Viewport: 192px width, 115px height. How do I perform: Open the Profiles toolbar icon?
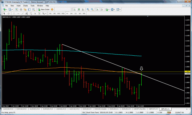tap(10, 9)
